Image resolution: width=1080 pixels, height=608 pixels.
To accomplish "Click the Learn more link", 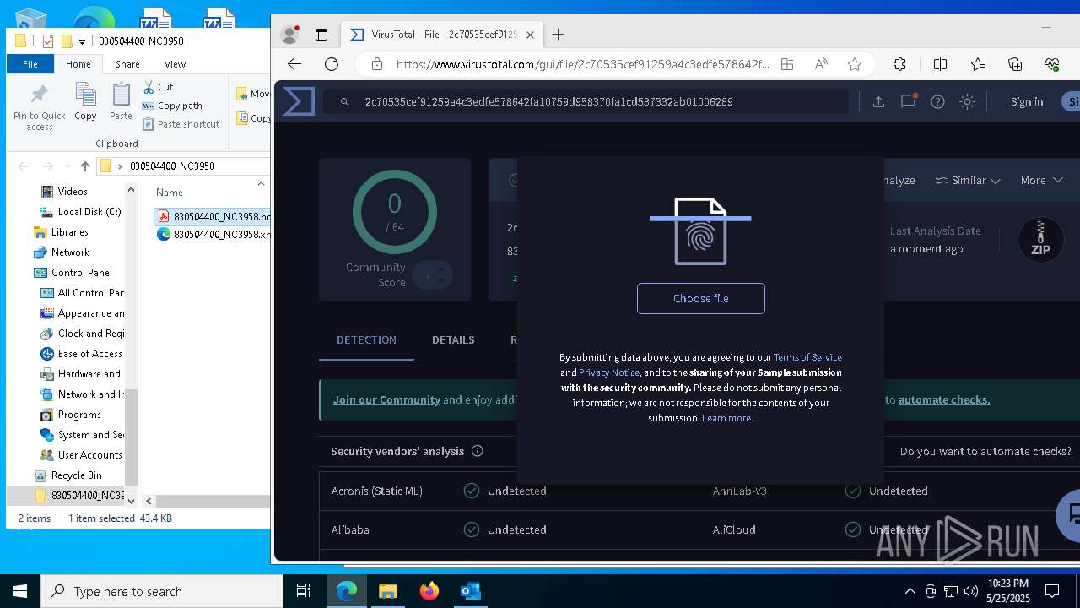I will [727, 418].
